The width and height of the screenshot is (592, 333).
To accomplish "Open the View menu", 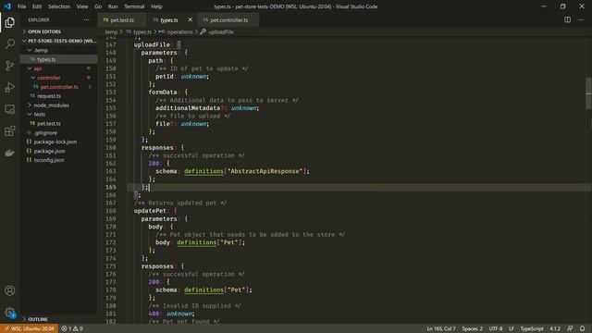I will pyautogui.click(x=82, y=6).
